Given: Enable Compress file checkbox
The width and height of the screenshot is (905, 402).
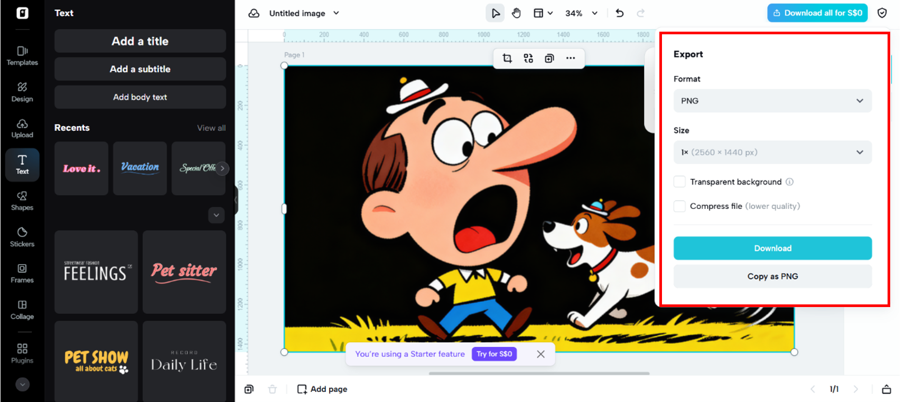Looking at the screenshot, I should 679,206.
